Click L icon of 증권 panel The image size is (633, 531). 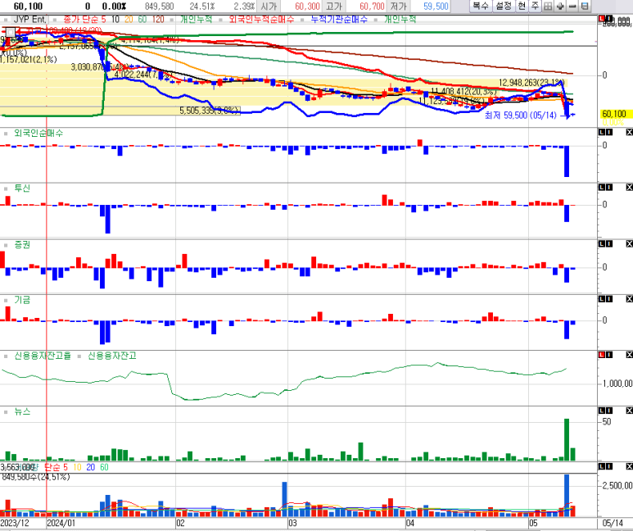tap(602, 243)
